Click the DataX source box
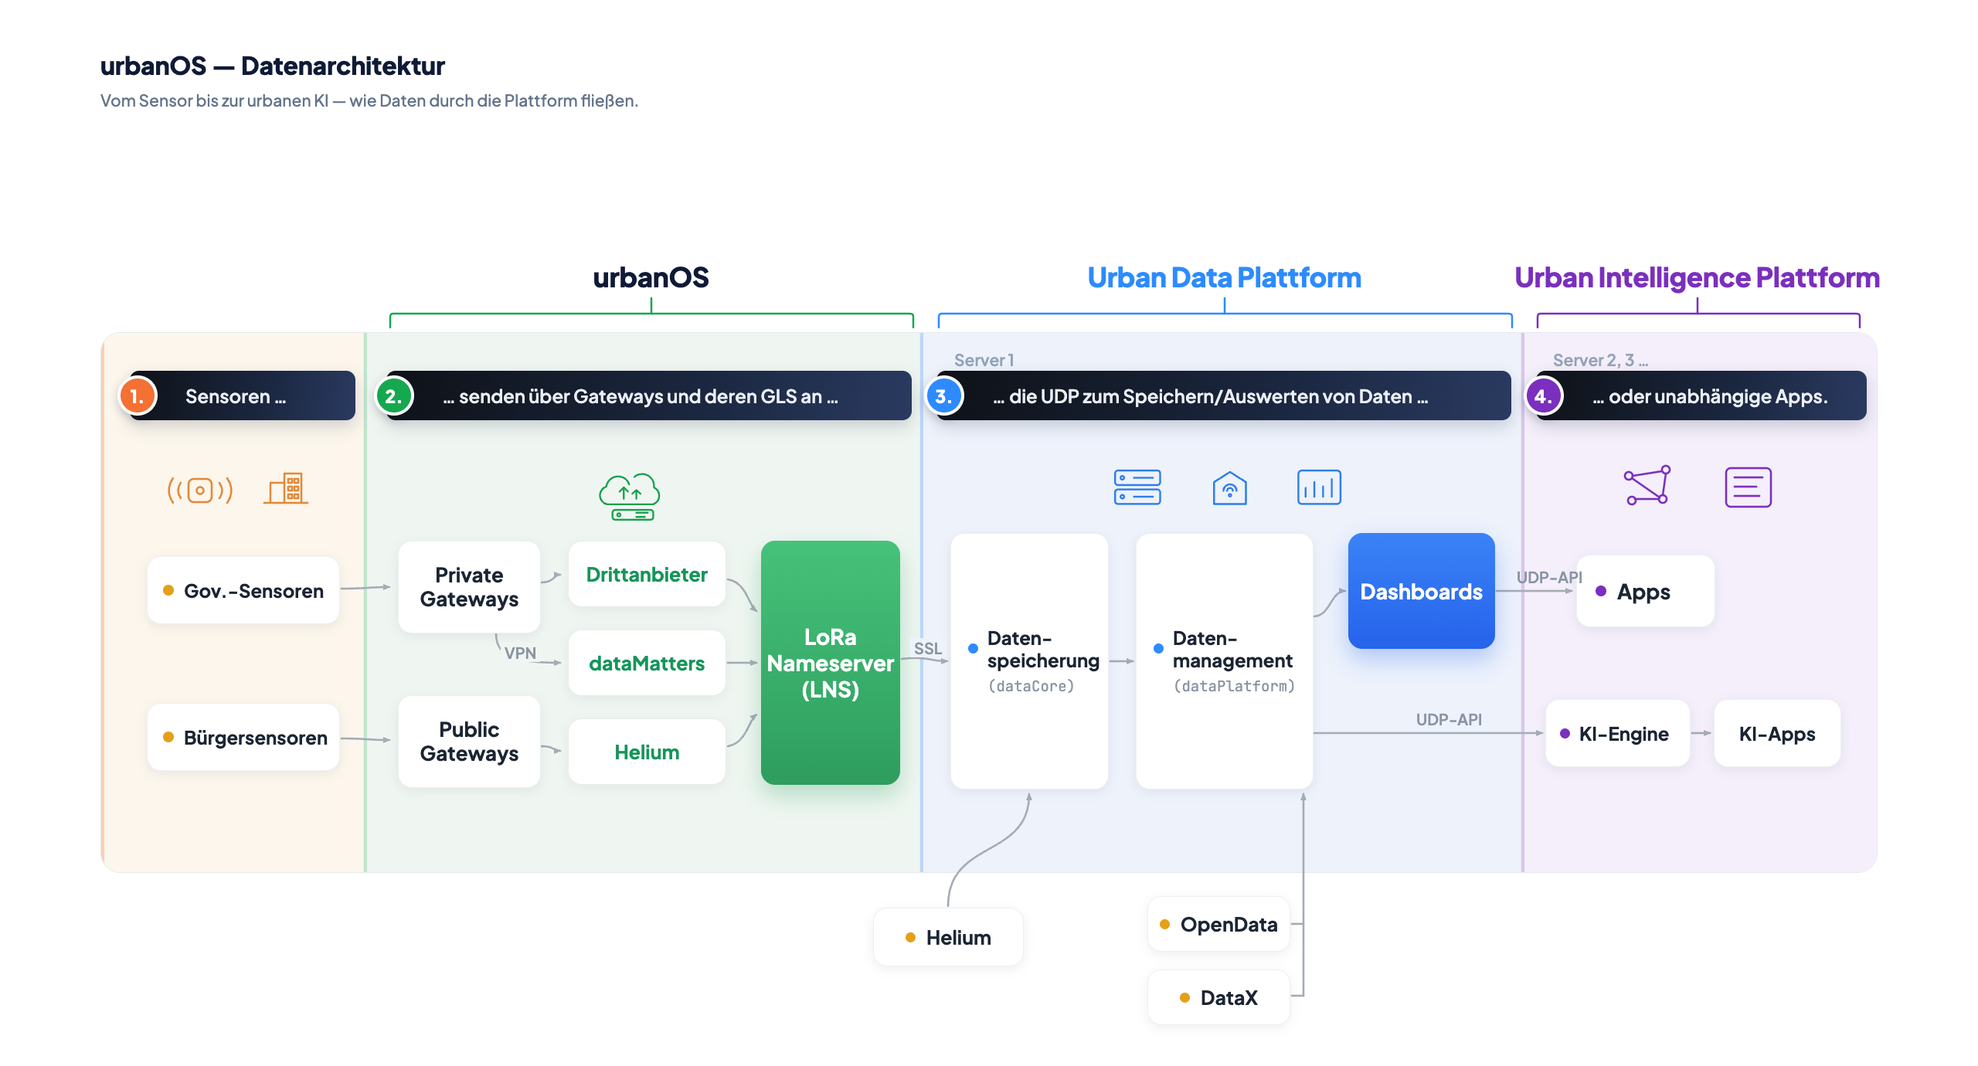Screen dimensions: 1978x1066 (1219, 998)
